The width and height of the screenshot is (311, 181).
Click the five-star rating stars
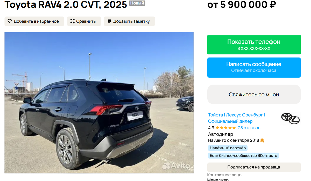[x=225, y=128]
